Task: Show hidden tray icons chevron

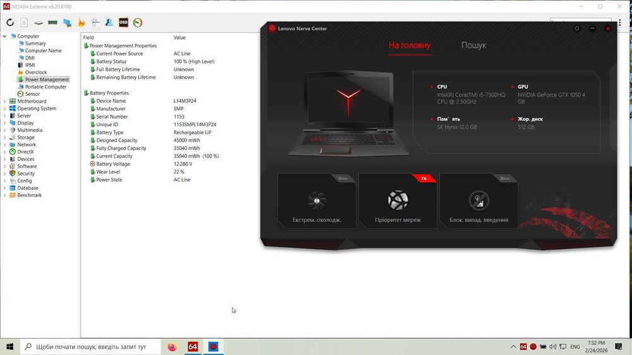Action: coord(513,347)
